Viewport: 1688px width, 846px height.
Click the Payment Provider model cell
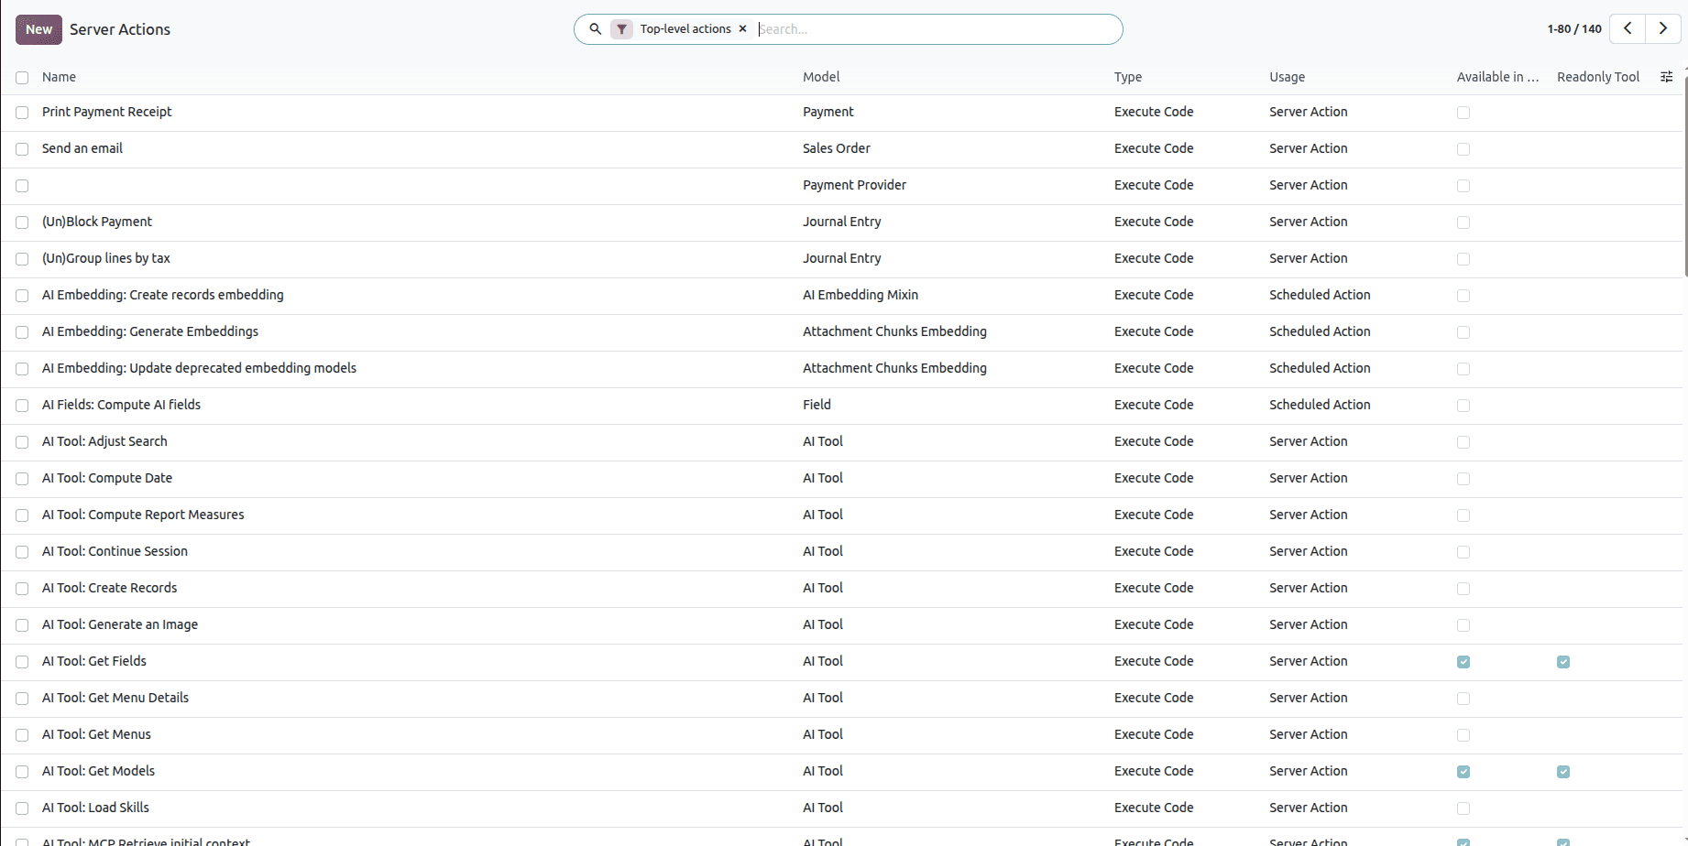[x=854, y=185]
